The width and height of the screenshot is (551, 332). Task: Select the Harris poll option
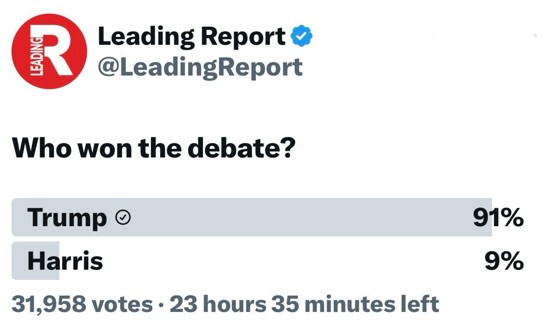pos(252,261)
